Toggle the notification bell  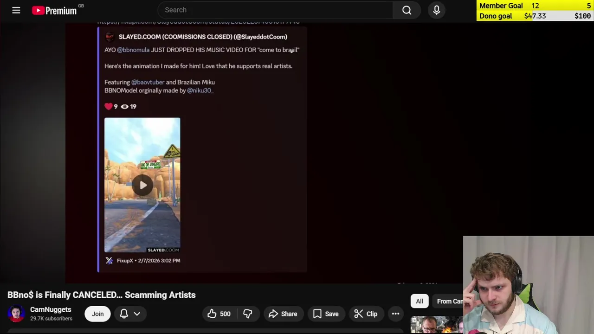pos(124,314)
